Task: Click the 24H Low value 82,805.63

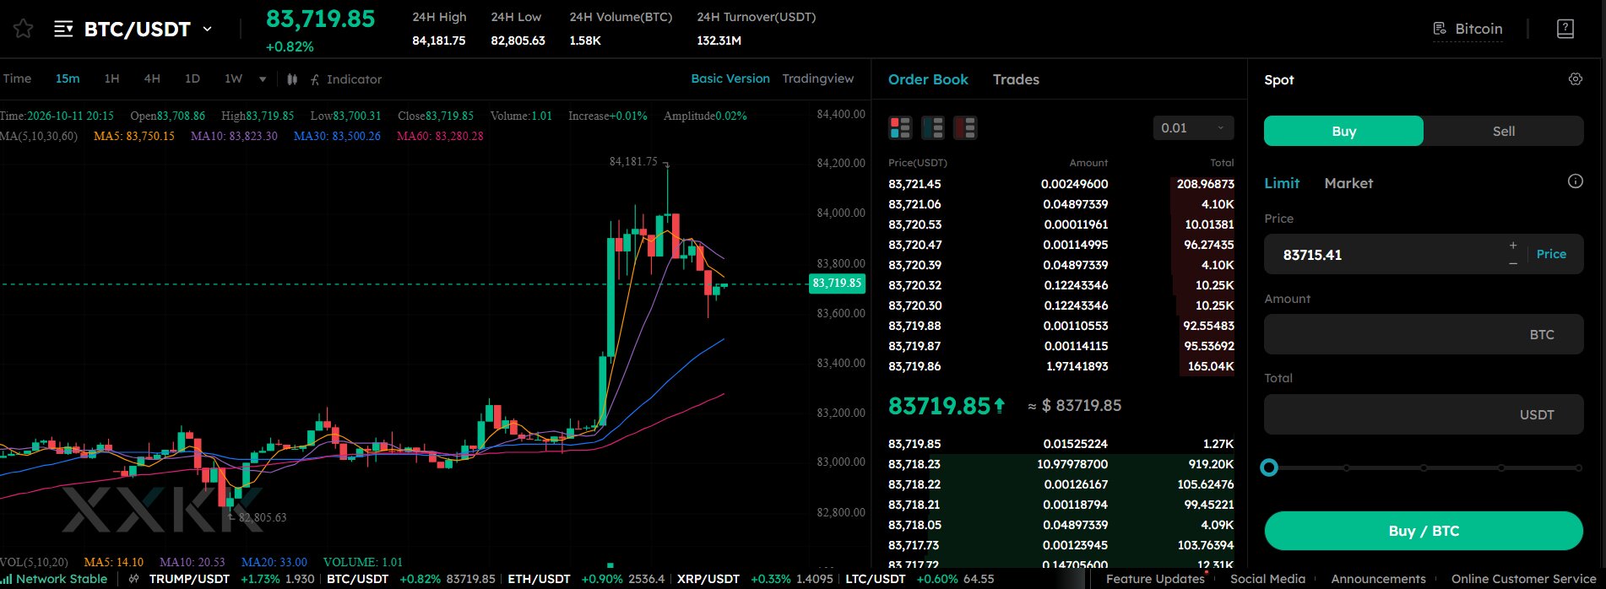Action: [x=518, y=41]
